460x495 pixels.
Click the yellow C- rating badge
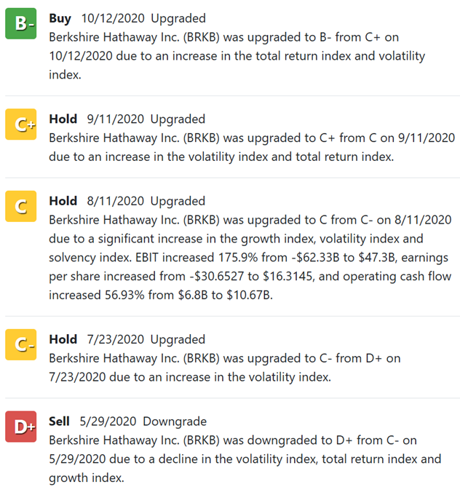click(22, 345)
